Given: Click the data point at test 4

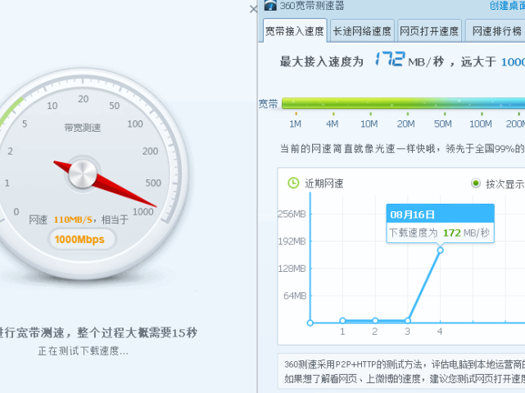Looking at the screenshot, I should 440,250.
